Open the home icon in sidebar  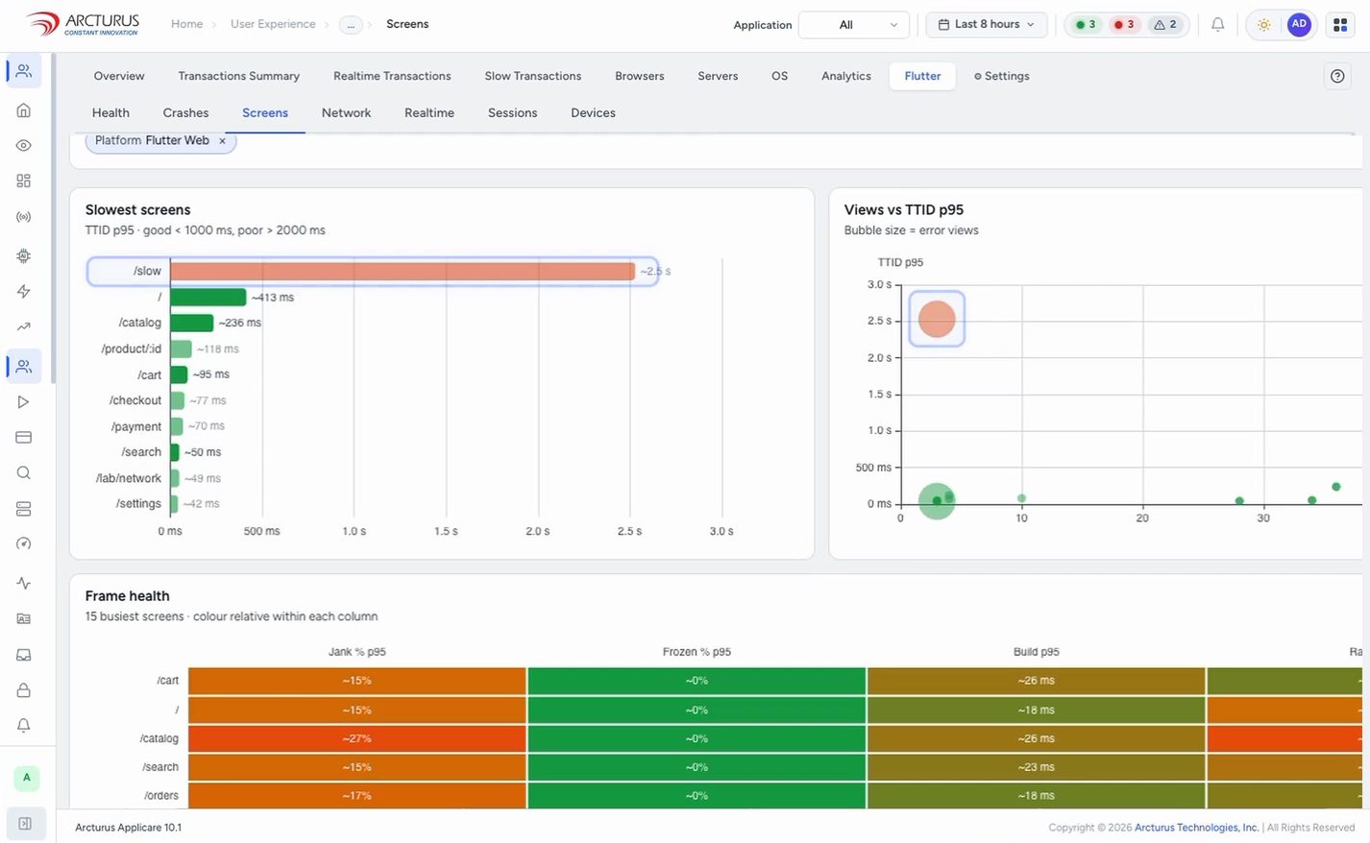click(24, 110)
